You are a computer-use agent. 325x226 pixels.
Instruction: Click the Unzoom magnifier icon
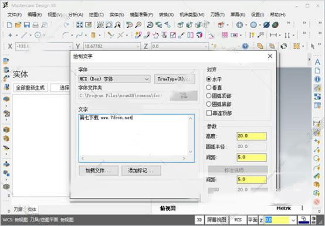click(x=138, y=25)
